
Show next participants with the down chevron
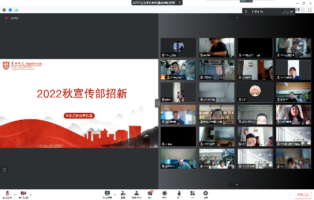tap(237, 185)
